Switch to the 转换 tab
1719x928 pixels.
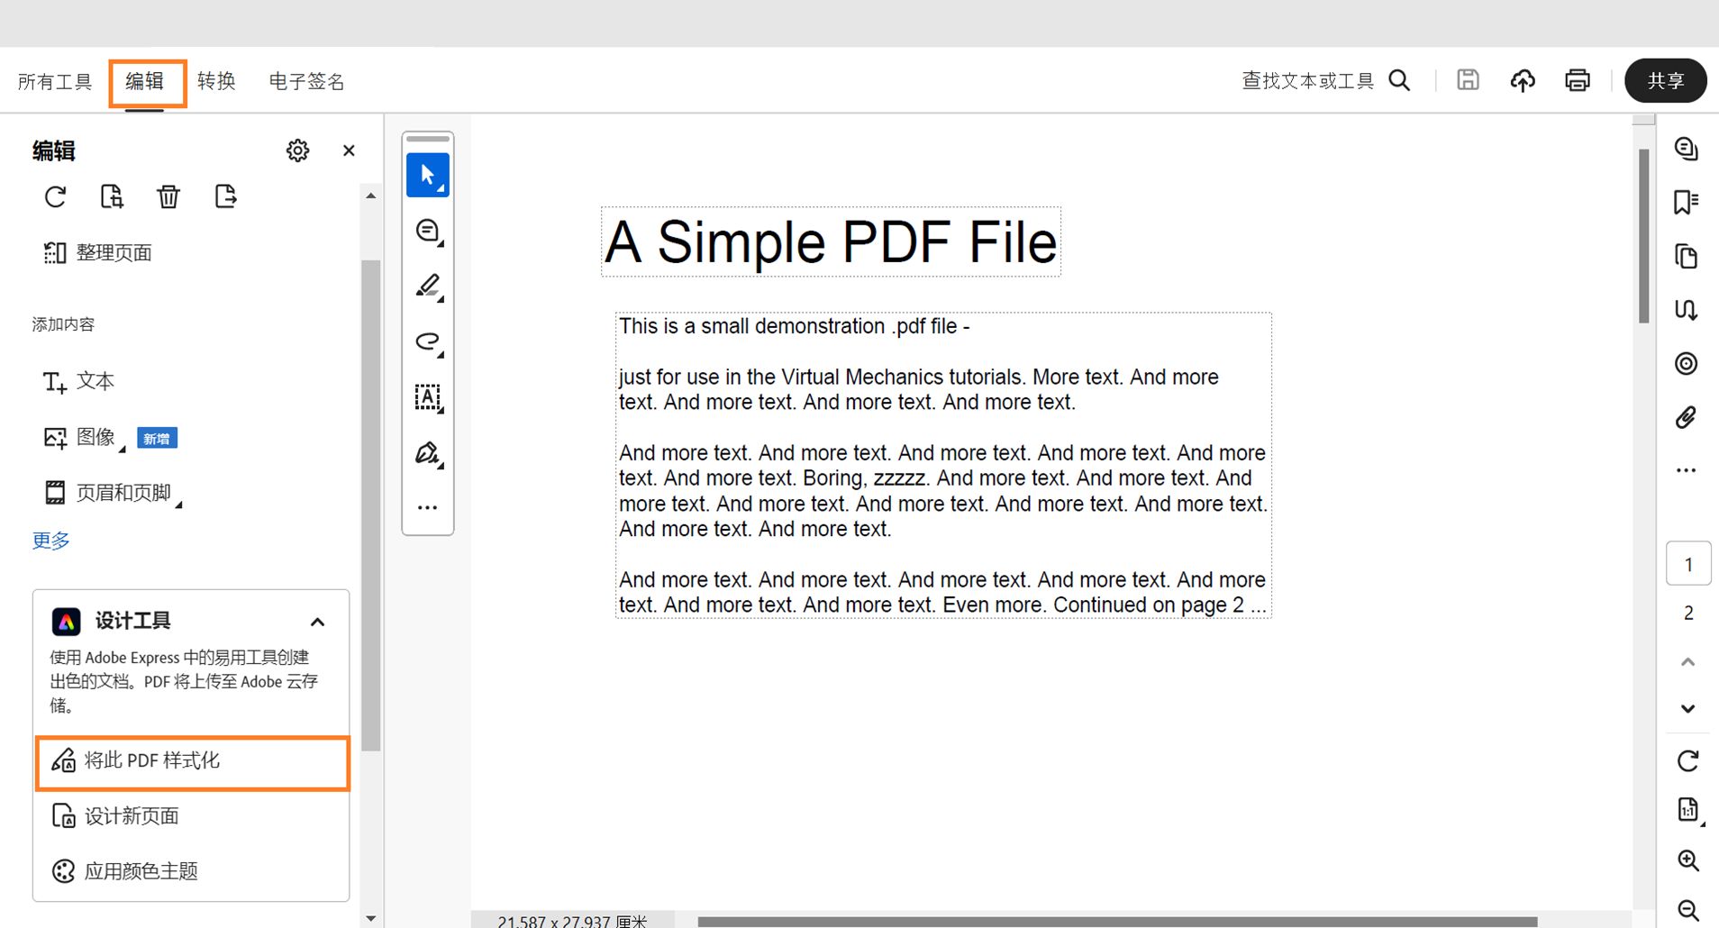click(215, 81)
